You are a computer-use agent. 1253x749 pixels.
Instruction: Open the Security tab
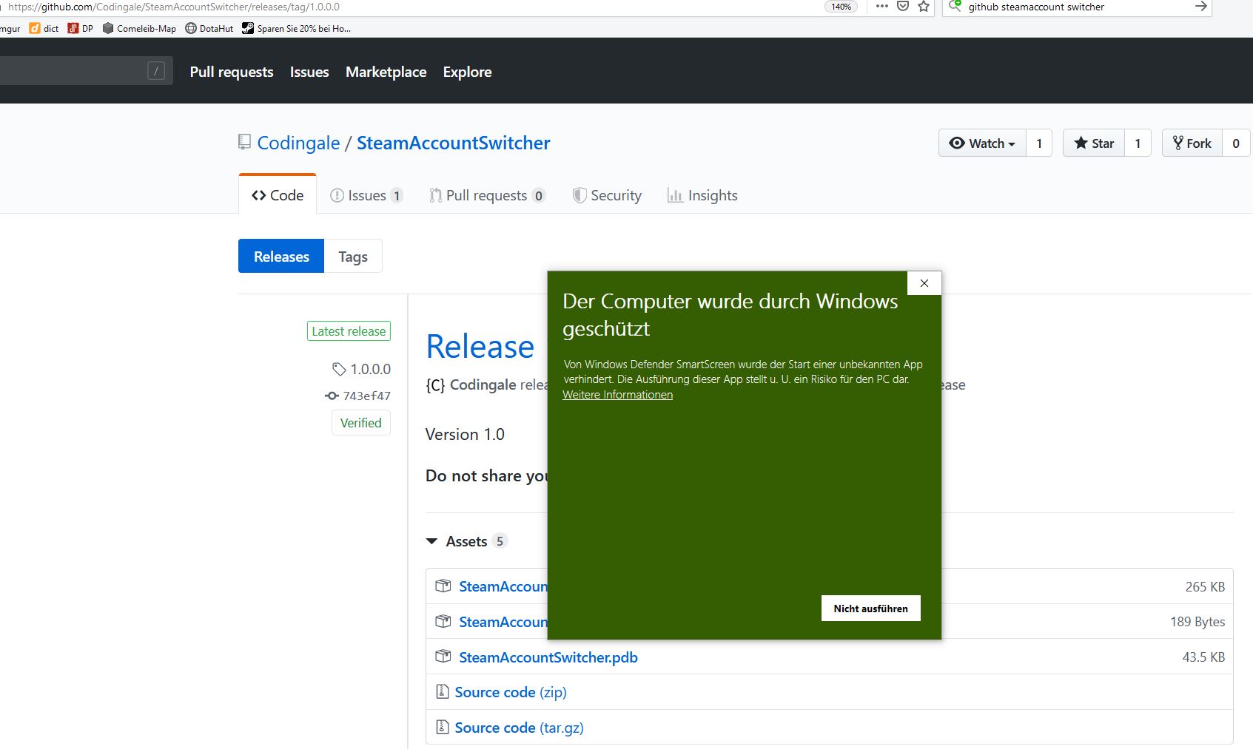607,195
